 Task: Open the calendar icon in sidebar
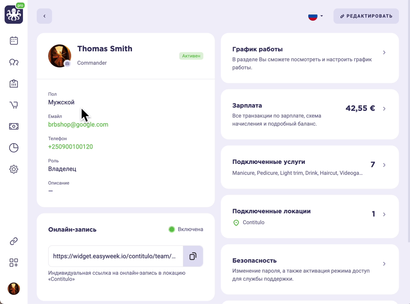click(x=14, y=41)
